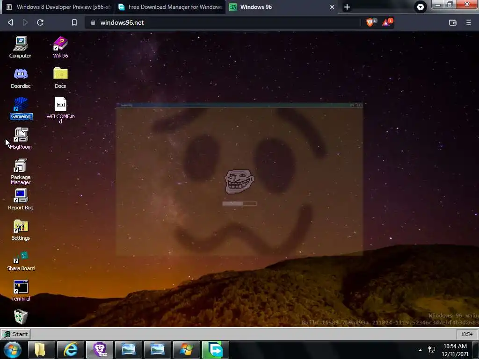The height and width of the screenshot is (359, 479).
Task: Open the WELCOME.md file
Action: (x=60, y=110)
